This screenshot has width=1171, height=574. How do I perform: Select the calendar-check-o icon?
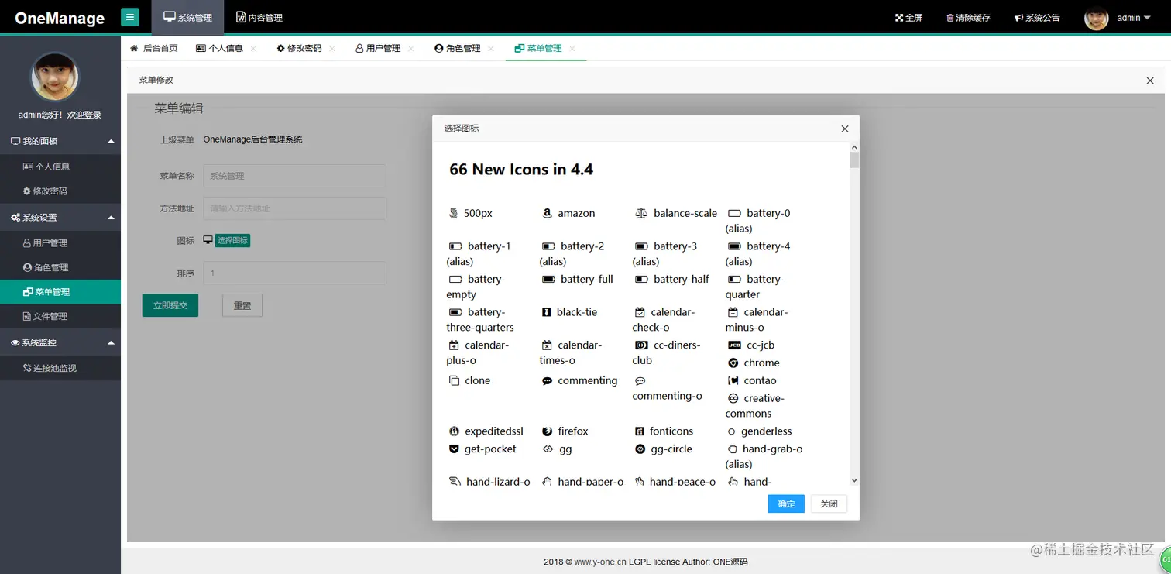coord(668,318)
